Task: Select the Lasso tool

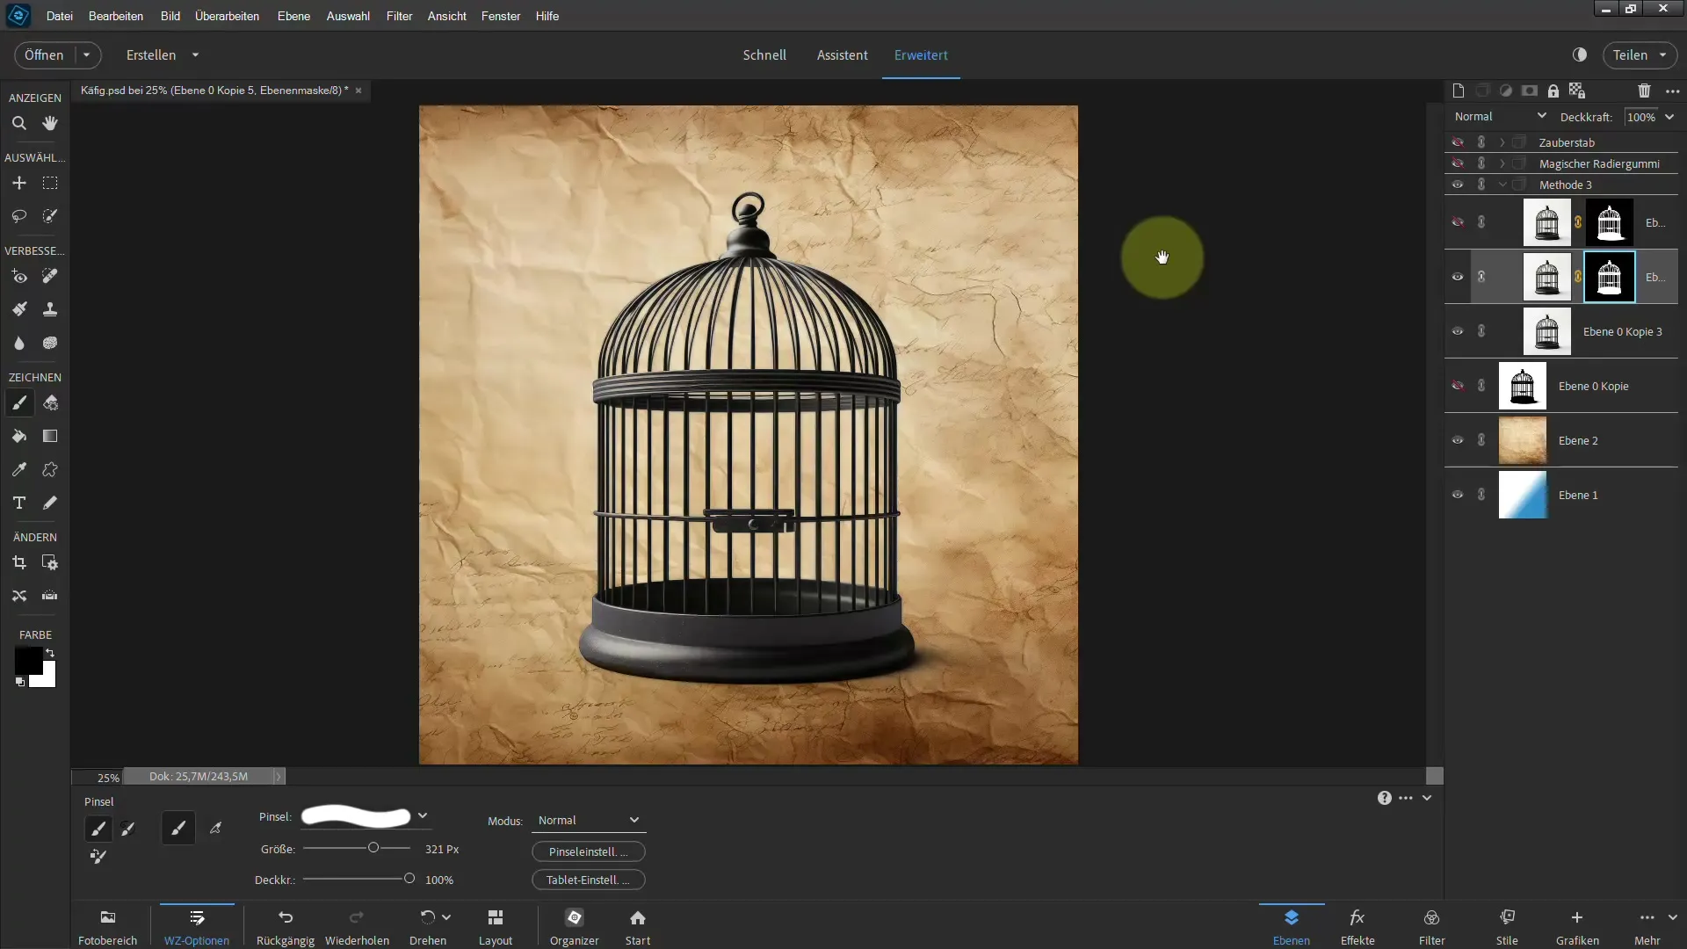Action: [x=18, y=216]
